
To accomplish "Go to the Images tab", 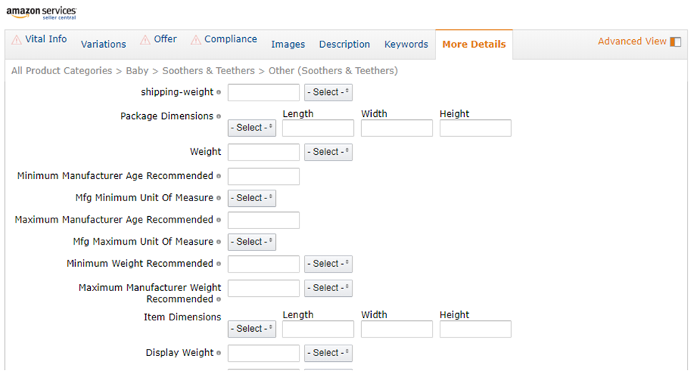I will click(288, 44).
